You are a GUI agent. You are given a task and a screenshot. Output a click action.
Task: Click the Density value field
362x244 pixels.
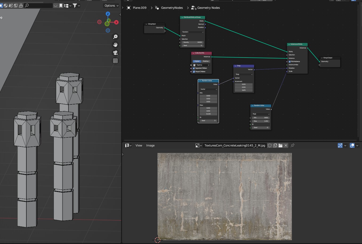(x=193, y=42)
